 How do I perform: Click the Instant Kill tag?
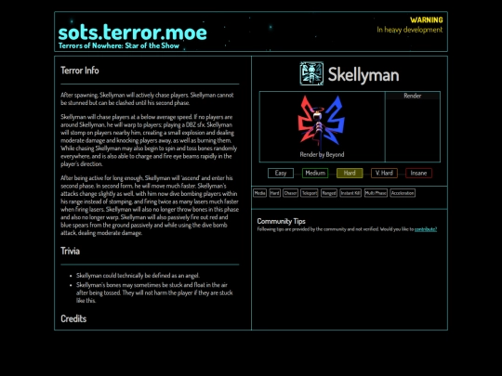pyautogui.click(x=350, y=193)
